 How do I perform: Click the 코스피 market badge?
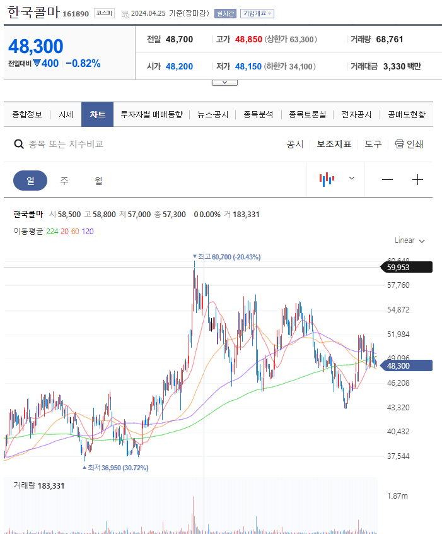pyautogui.click(x=104, y=13)
